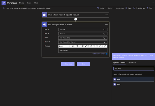Click the Bold formatting icon
The width and height of the screenshot is (155, 106).
point(77,46)
